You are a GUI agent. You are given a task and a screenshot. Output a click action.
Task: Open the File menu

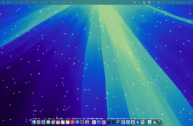pyautogui.click(x=16, y=2)
